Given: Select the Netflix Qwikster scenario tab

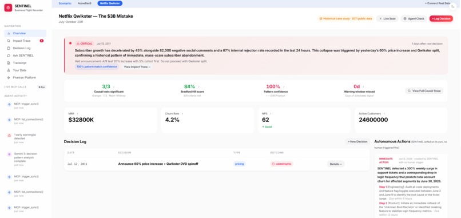Looking at the screenshot, I should click(x=110, y=3).
